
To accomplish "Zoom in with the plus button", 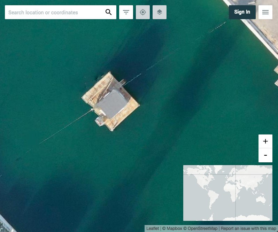I will [265, 141].
